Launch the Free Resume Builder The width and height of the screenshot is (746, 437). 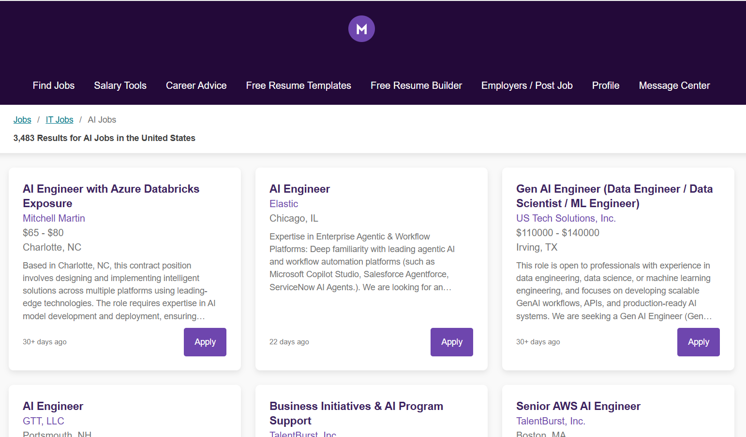[x=416, y=85]
